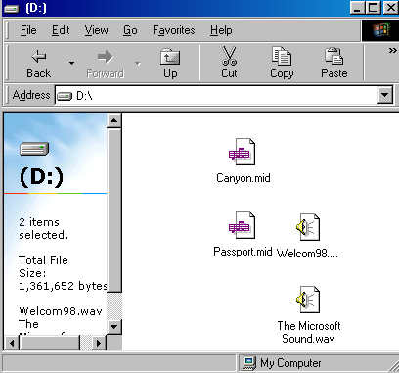Select The Microsoft Sound.wav file icon

[x=308, y=300]
